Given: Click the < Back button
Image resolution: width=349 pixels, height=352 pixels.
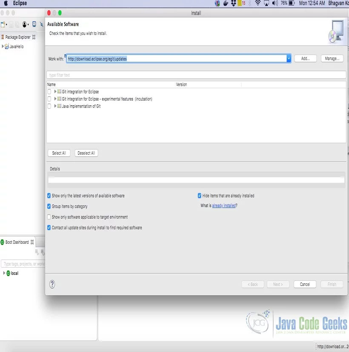Looking at the screenshot, I should pos(253,284).
